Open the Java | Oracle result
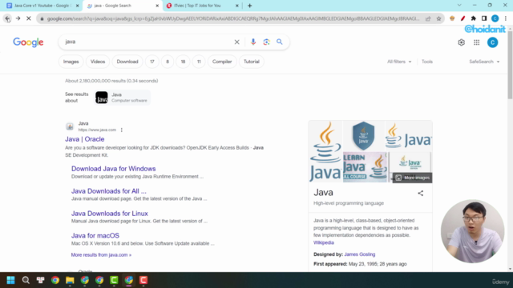Viewport: 513px width, 288px height. click(x=85, y=139)
